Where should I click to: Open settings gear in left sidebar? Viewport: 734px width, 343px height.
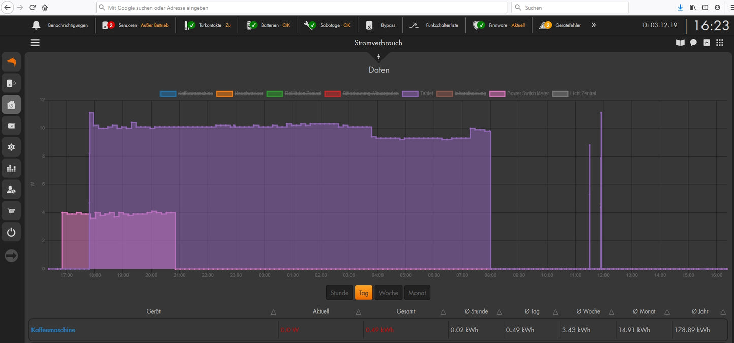(11, 147)
